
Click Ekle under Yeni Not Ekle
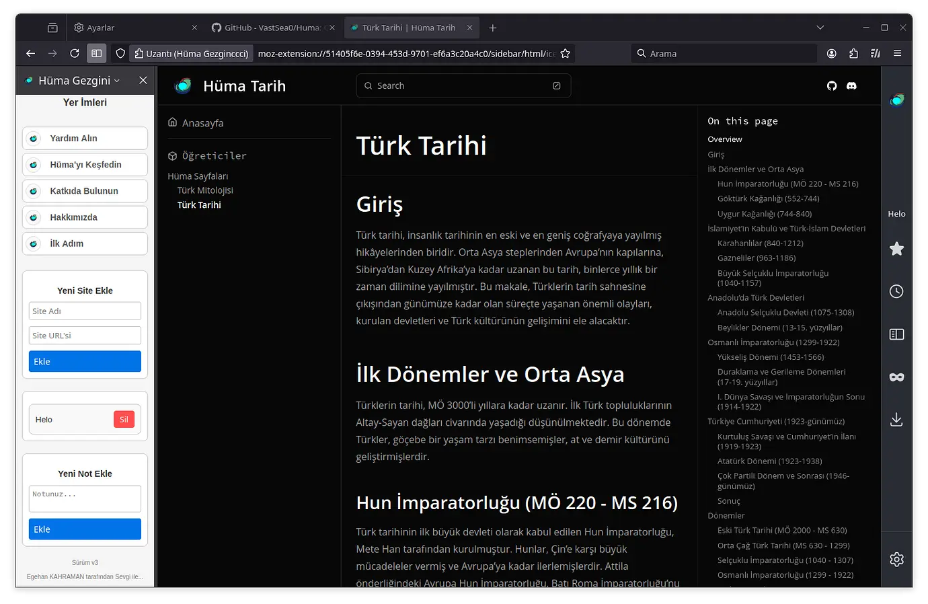85,529
